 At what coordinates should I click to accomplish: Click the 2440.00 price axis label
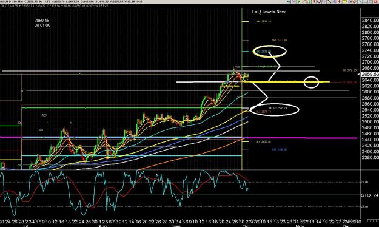[x=371, y=140]
